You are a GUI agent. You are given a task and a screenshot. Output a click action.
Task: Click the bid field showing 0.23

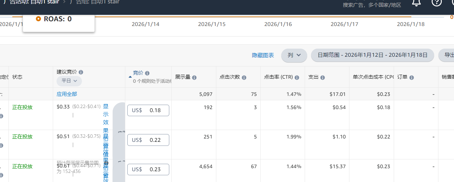[x=148, y=170]
